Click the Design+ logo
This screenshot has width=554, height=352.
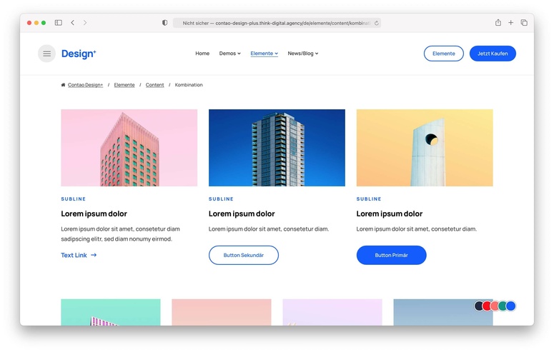click(79, 54)
